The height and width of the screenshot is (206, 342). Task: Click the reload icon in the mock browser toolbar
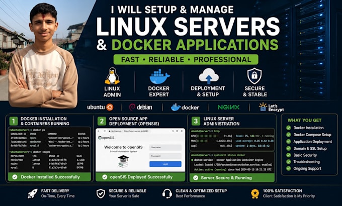point(105,131)
